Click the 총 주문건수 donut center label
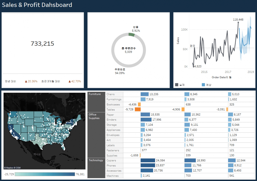The height and width of the screenshot is (181, 257). click(x=128, y=48)
